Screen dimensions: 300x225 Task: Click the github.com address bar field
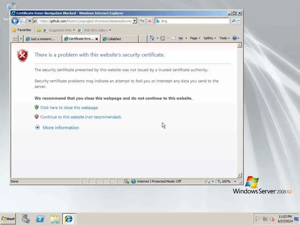click(x=85, y=21)
